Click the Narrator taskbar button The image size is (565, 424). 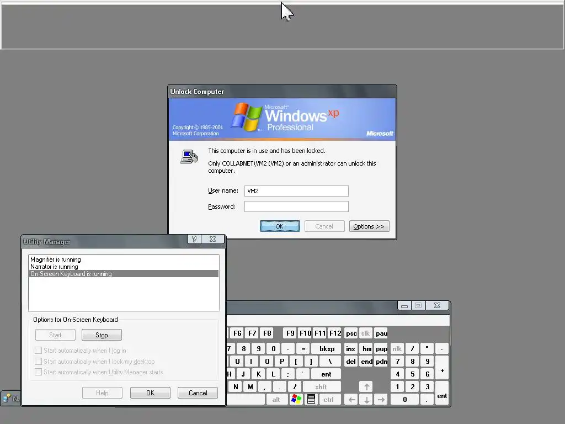(x=11, y=399)
